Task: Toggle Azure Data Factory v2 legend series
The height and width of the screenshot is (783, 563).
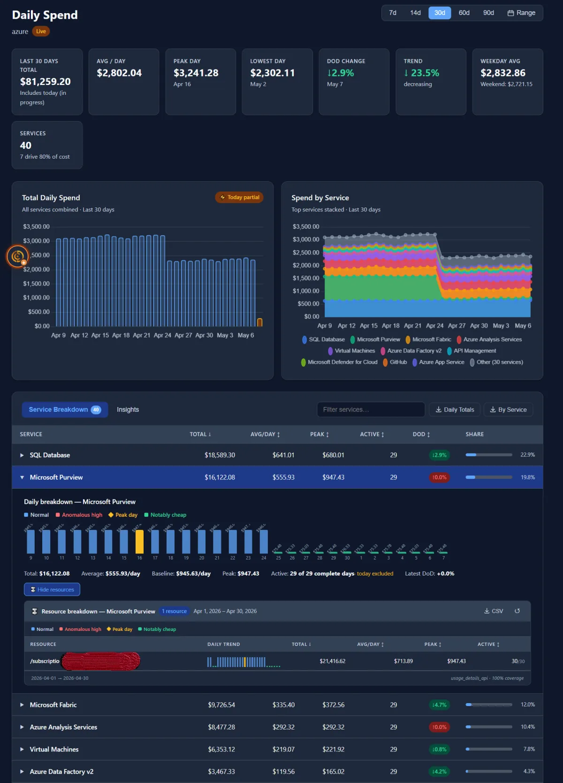Action: [x=411, y=351]
